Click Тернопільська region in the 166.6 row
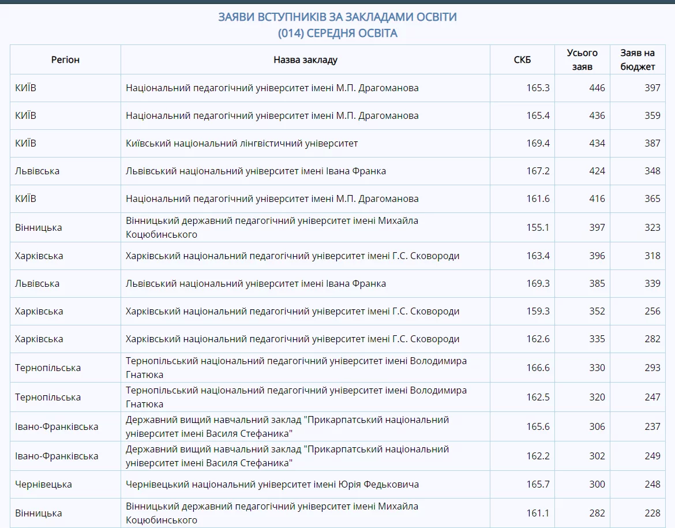Image resolution: width=675 pixels, height=528 pixels. point(48,368)
